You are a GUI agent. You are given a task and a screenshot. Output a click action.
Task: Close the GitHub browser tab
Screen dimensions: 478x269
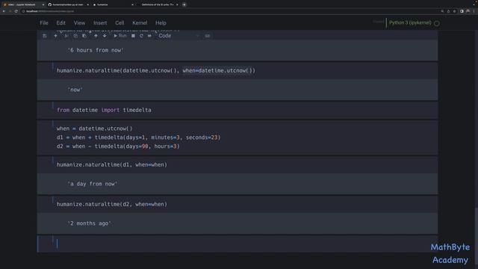coord(88,4)
